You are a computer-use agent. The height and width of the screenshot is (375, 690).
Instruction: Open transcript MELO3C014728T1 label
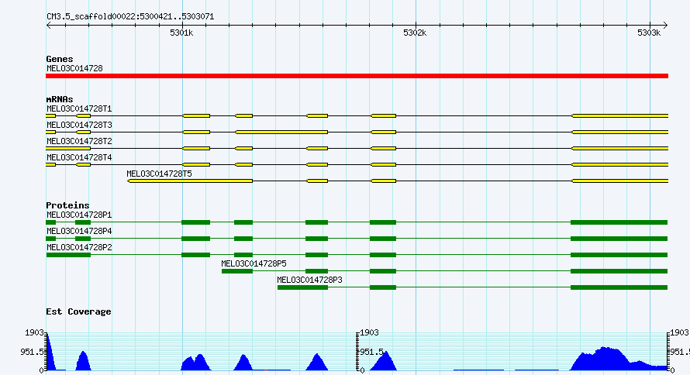point(79,109)
